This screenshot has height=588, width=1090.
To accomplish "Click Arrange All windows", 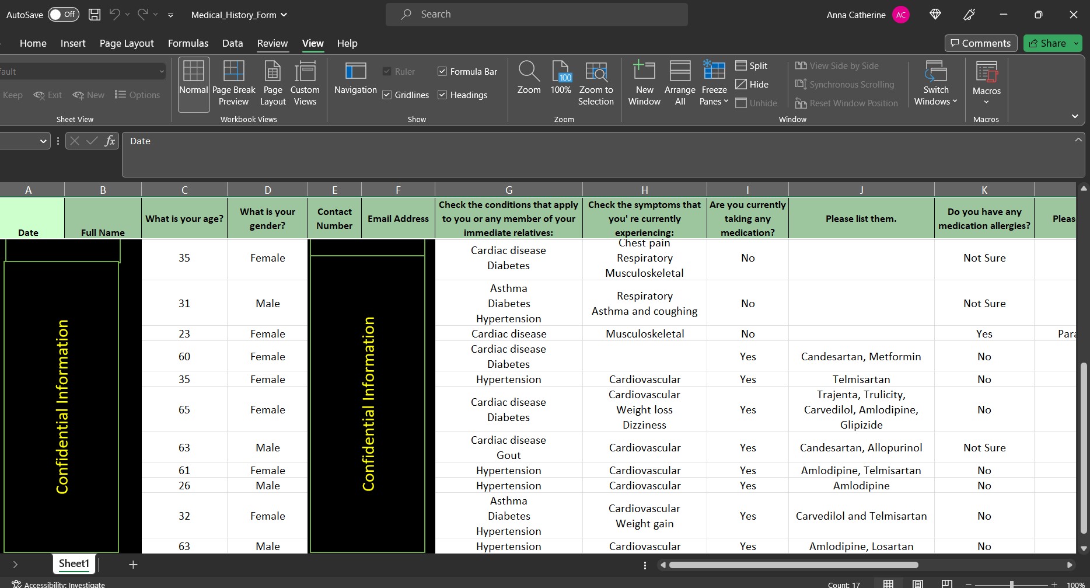I will [680, 84].
